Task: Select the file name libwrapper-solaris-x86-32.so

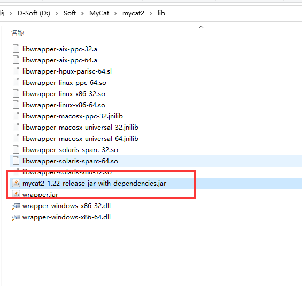Action: tap(67, 172)
